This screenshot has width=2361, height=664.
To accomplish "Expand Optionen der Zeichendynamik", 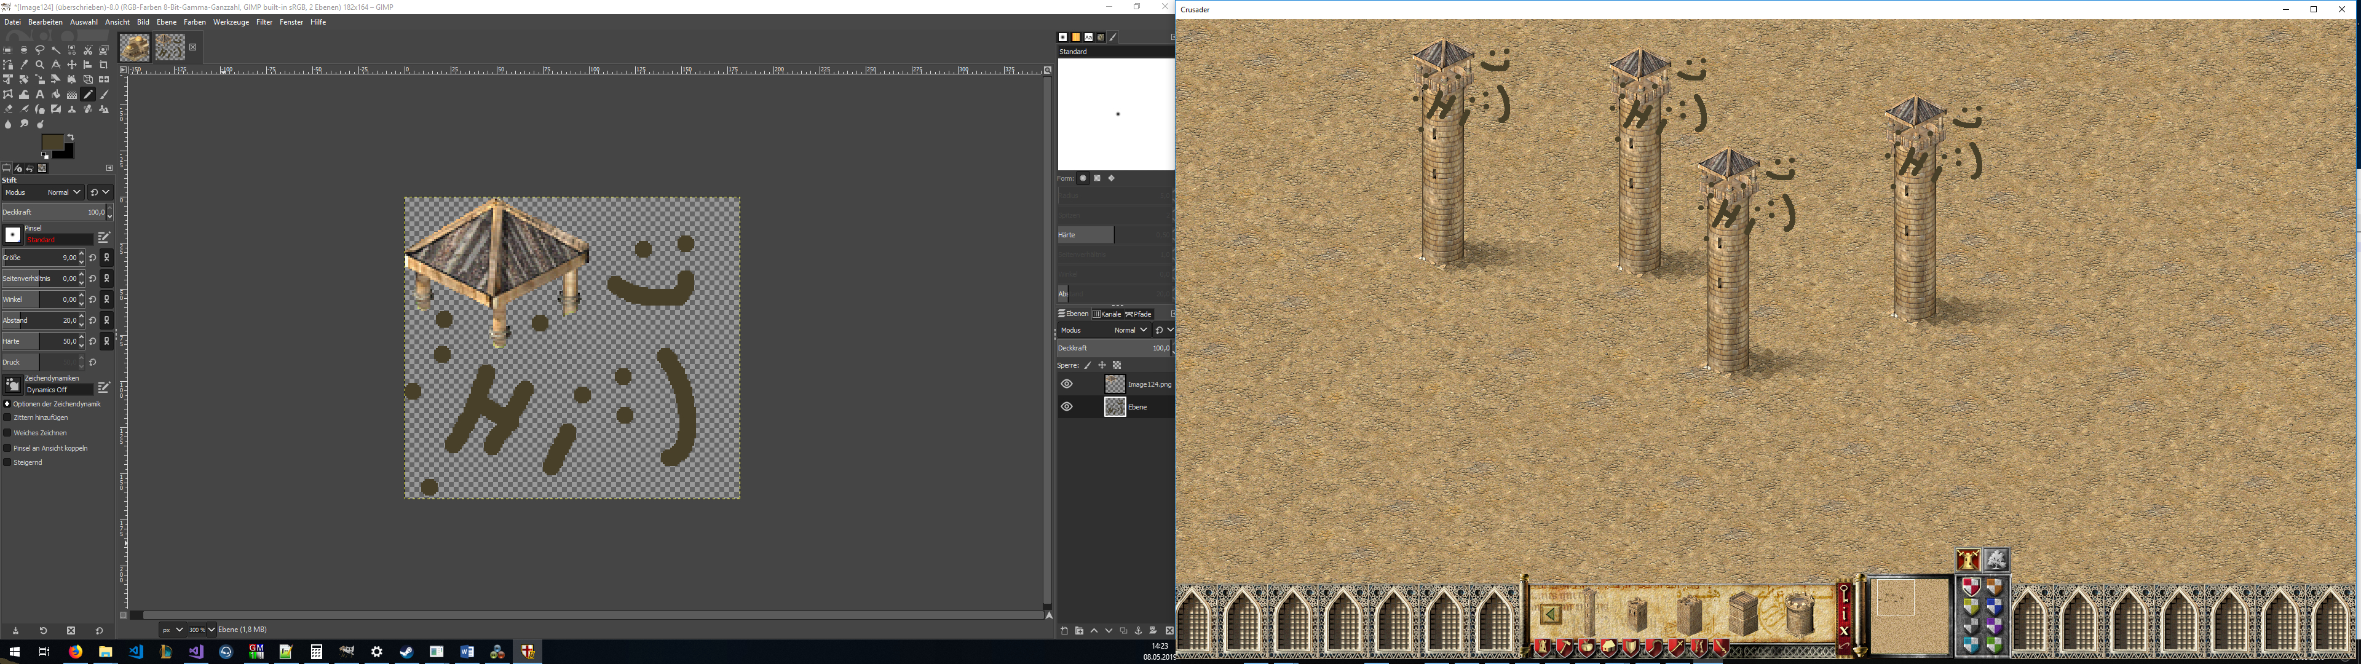I will 7,403.
